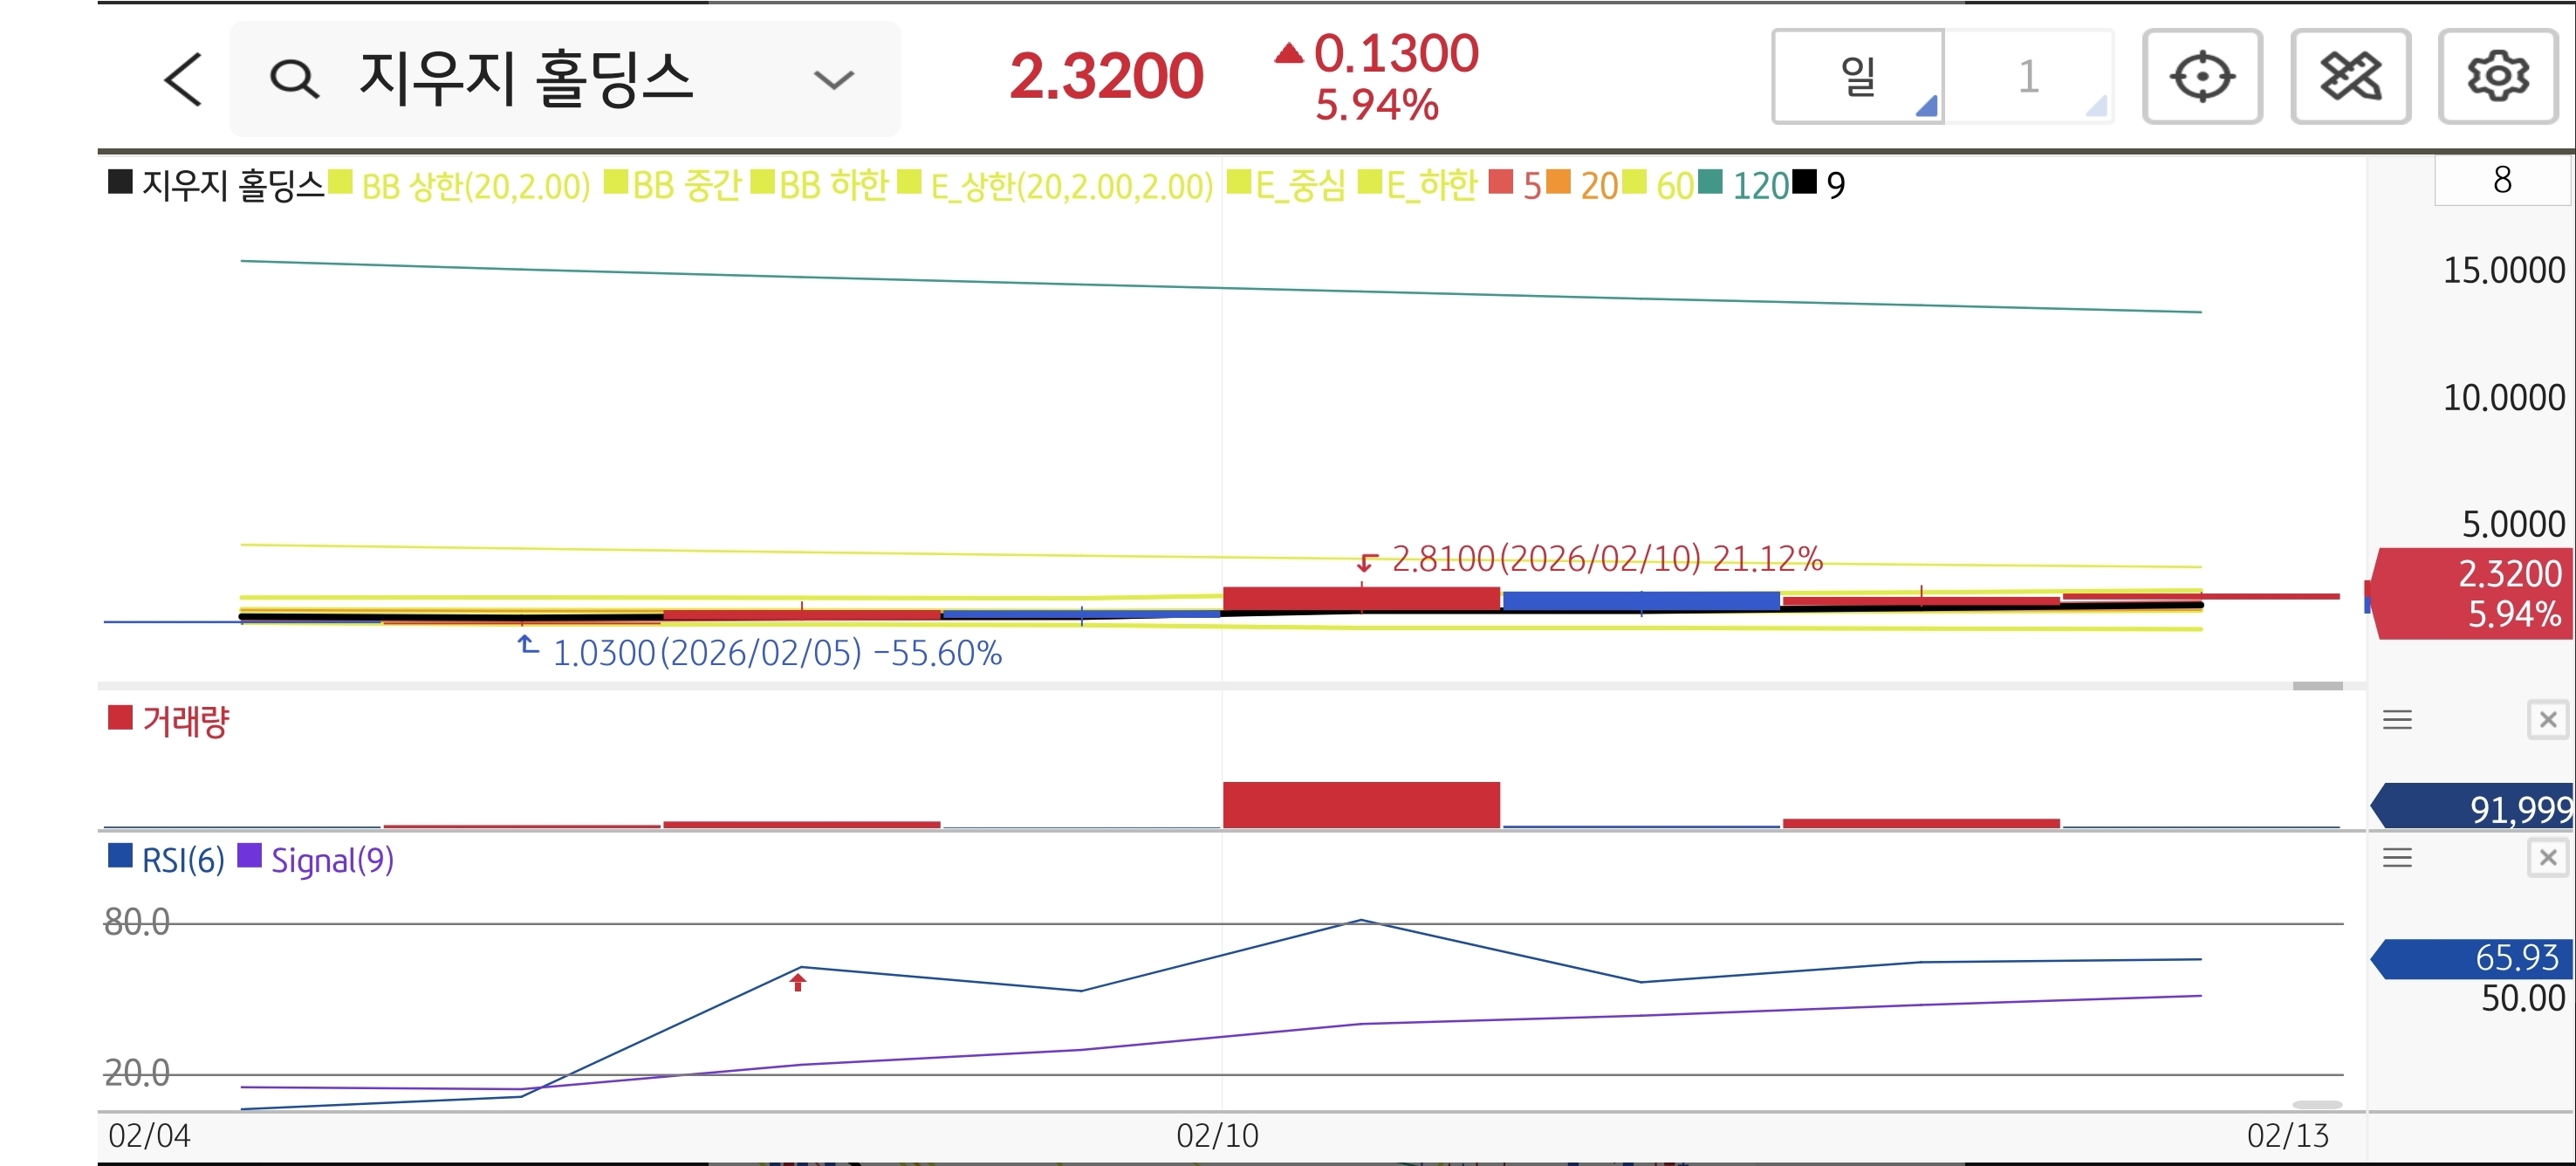Open the volume panel hamburger menu
The width and height of the screenshot is (2576, 1166).
point(2397,720)
